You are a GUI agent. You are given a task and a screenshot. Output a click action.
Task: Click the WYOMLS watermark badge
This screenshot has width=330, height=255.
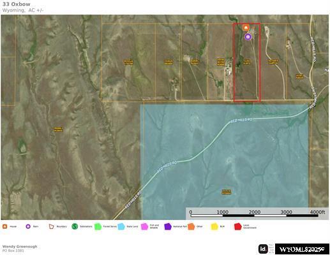[x=302, y=249]
